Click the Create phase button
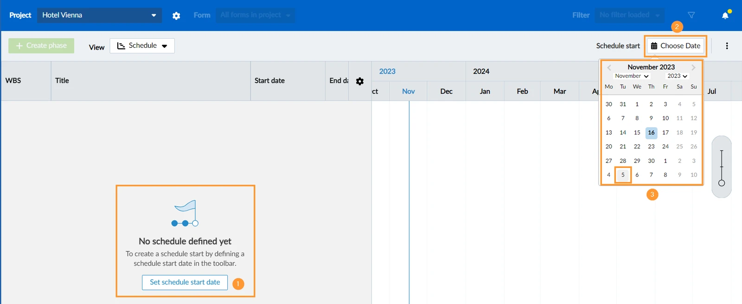 click(41, 45)
